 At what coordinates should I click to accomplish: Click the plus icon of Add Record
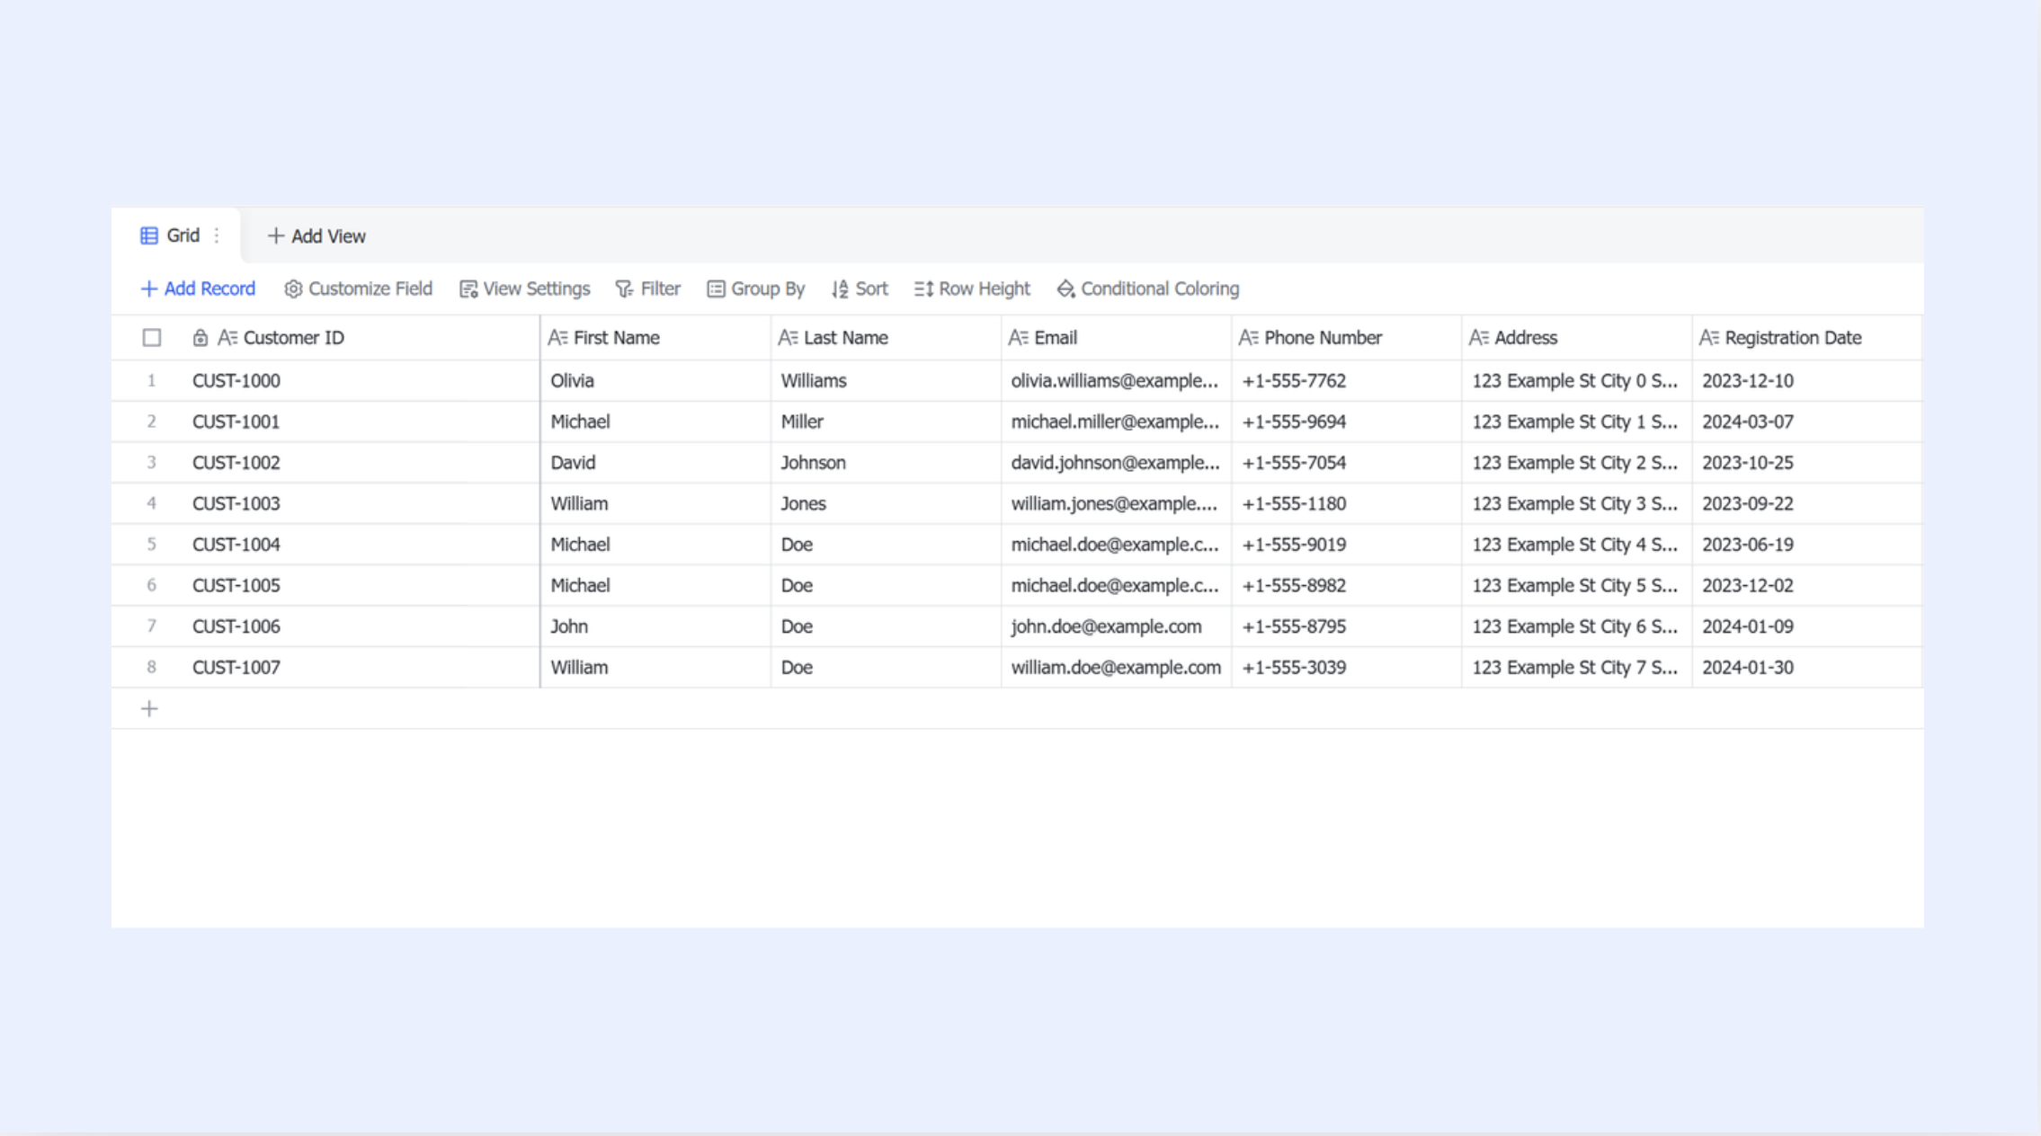[x=149, y=288]
